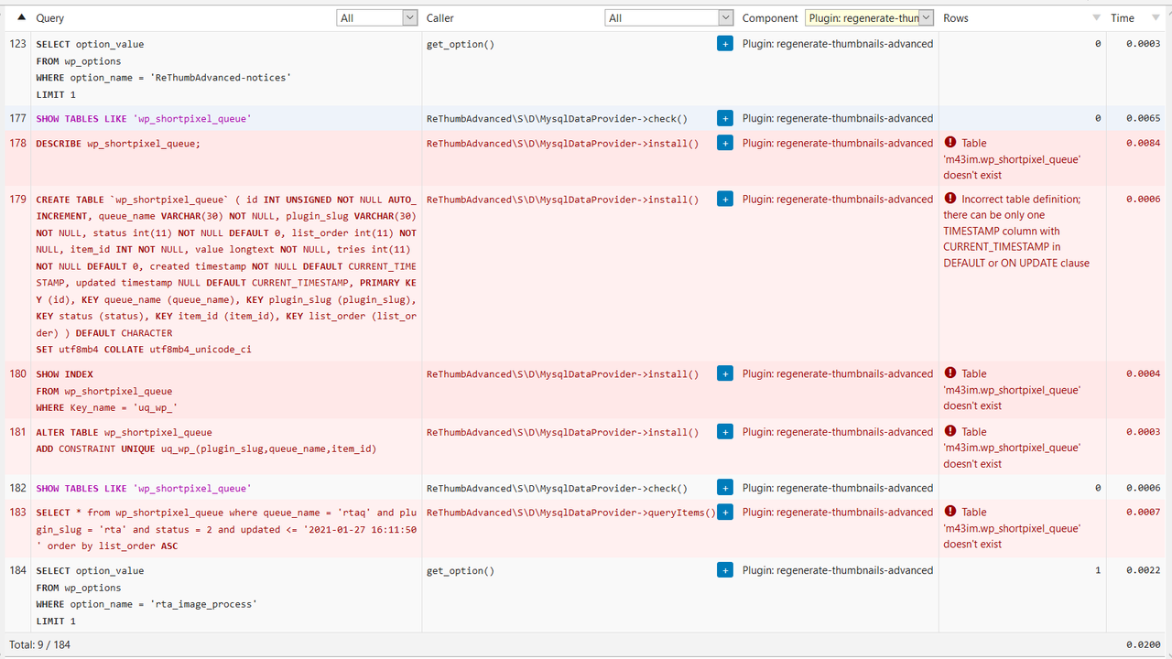Viewport: 1172px width, 659px height.
Task: Expand caller stack for SHOW INDEX query 180
Action: pyautogui.click(x=724, y=373)
